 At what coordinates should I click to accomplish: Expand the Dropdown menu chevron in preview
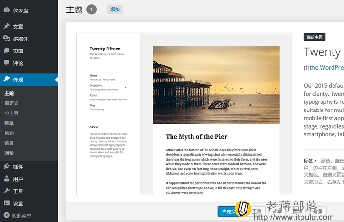click(x=126, y=87)
